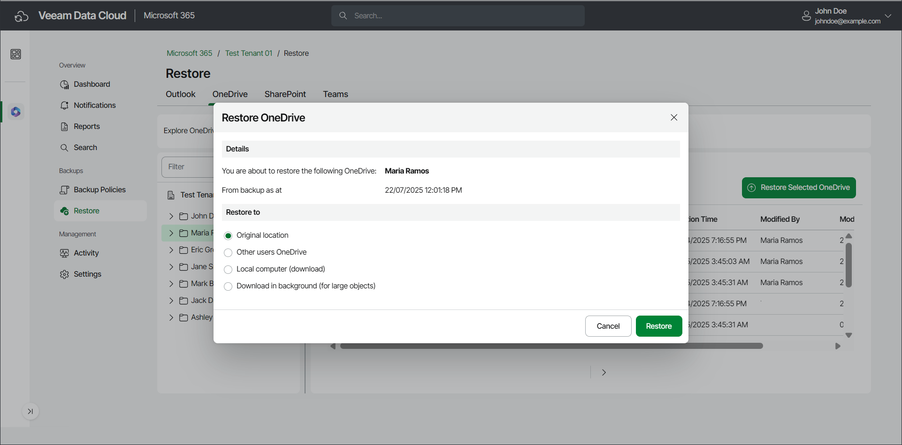Go to the next page with the pagination arrow

click(604, 372)
